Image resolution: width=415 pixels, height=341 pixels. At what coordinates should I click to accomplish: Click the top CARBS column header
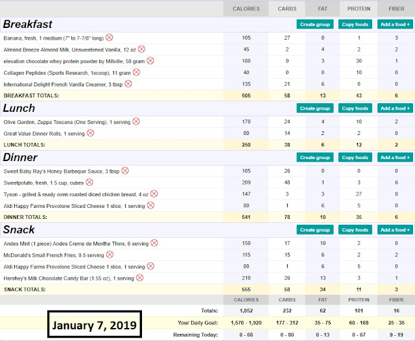click(x=287, y=8)
